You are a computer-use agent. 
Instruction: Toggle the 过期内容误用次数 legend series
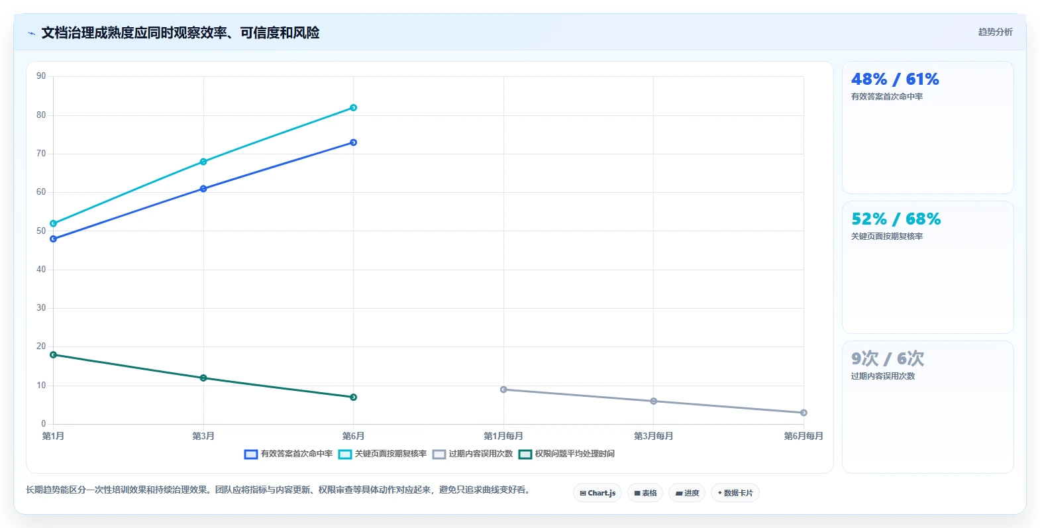point(473,454)
